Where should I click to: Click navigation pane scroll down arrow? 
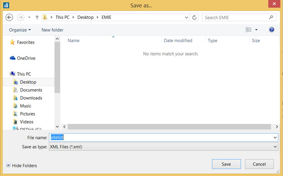(57, 127)
